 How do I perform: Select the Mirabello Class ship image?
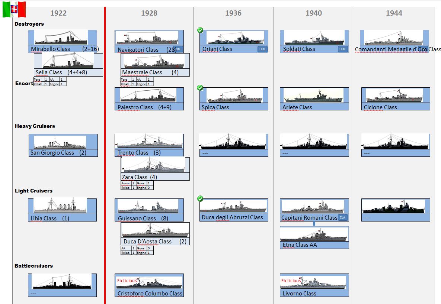(61, 38)
